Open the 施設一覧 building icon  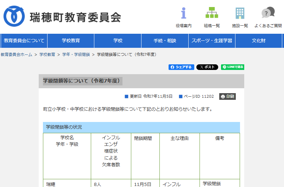[x=240, y=17]
